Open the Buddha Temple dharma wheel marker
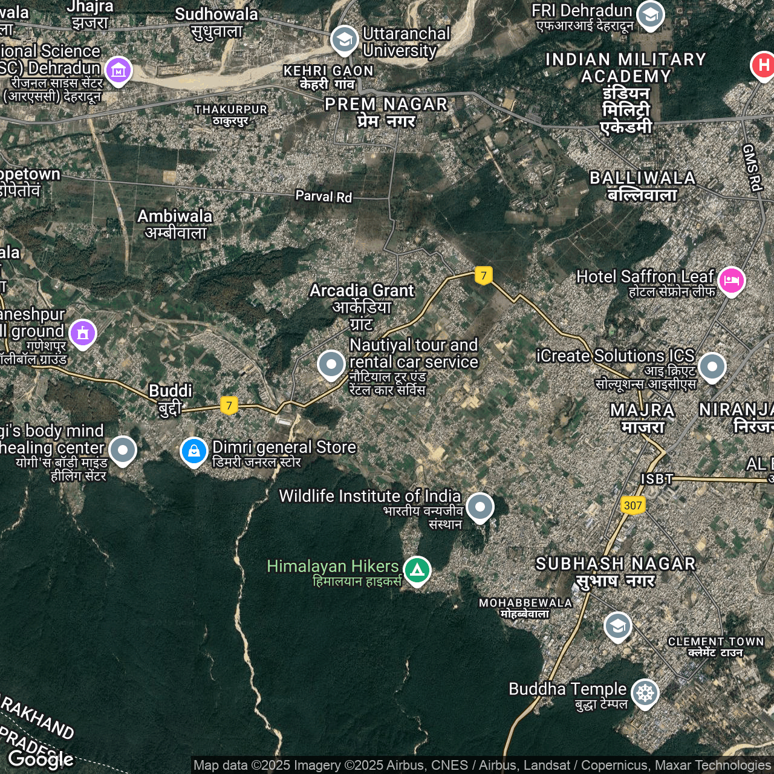 click(x=645, y=692)
